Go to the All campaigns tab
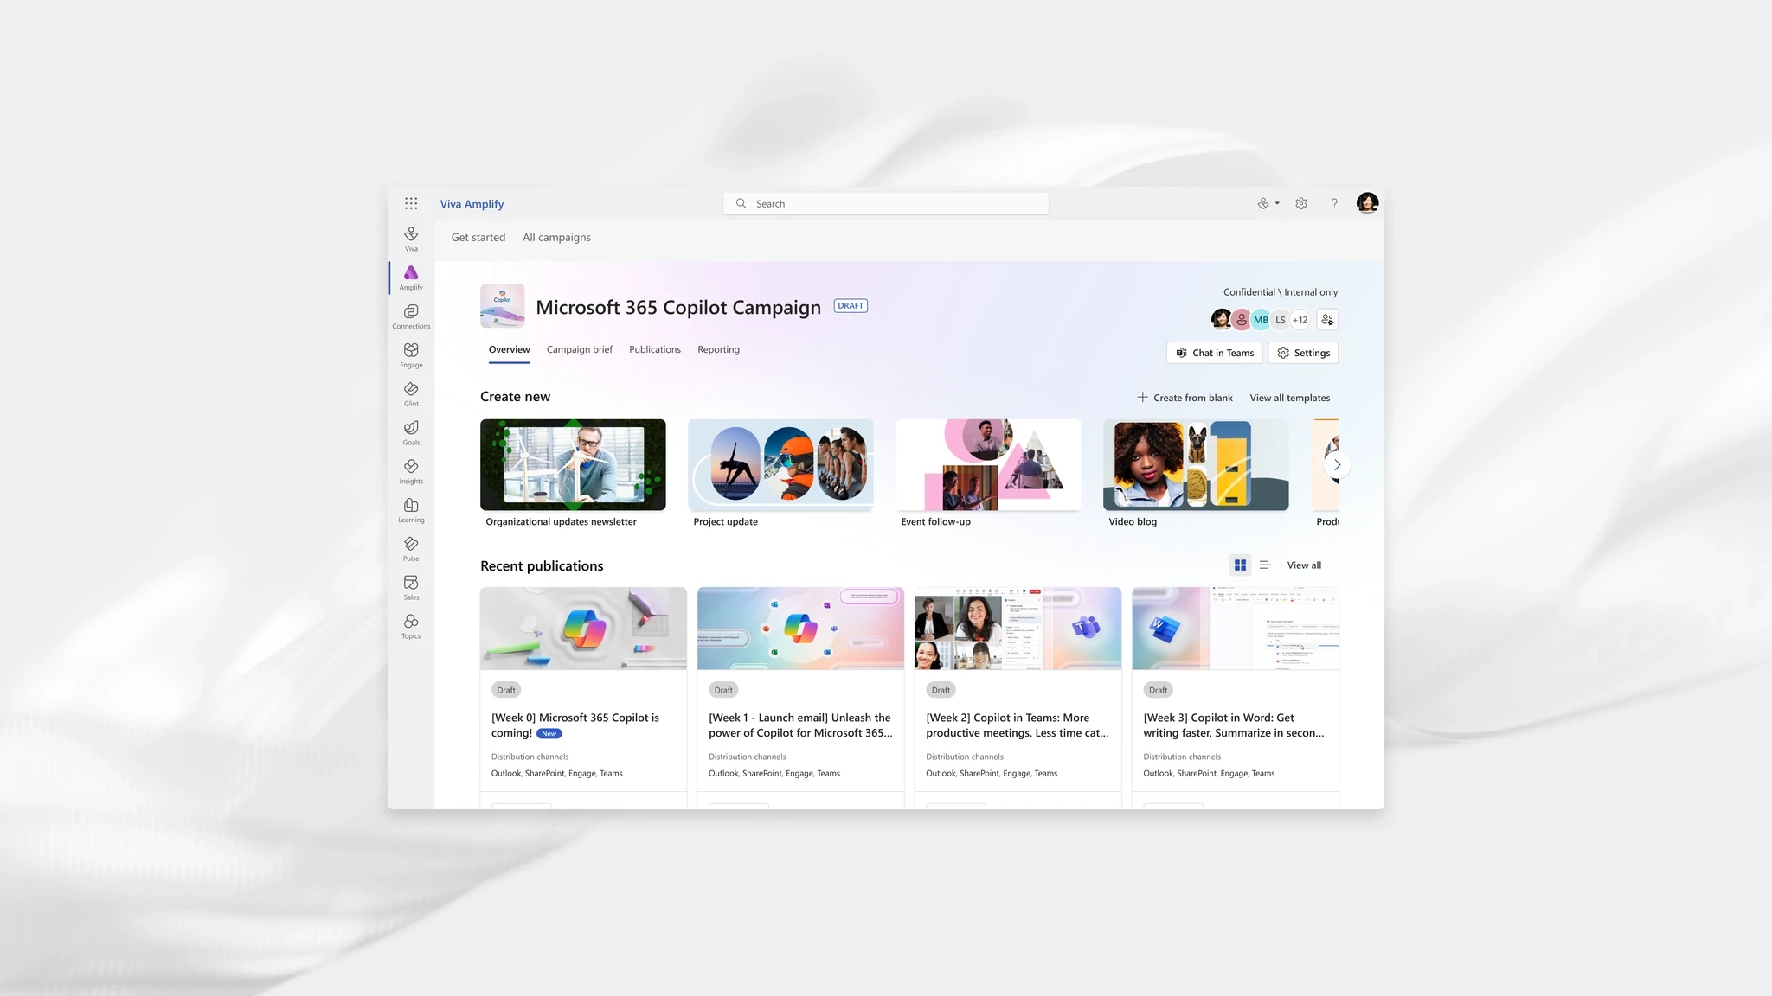1772x996 pixels. click(556, 238)
